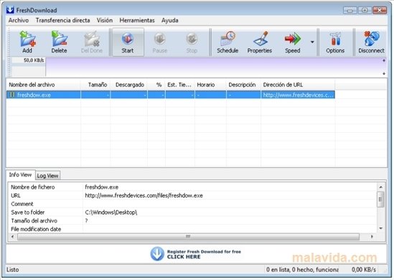The width and height of the screenshot is (394, 280).
Task: Click the % column header
Action: (156, 85)
